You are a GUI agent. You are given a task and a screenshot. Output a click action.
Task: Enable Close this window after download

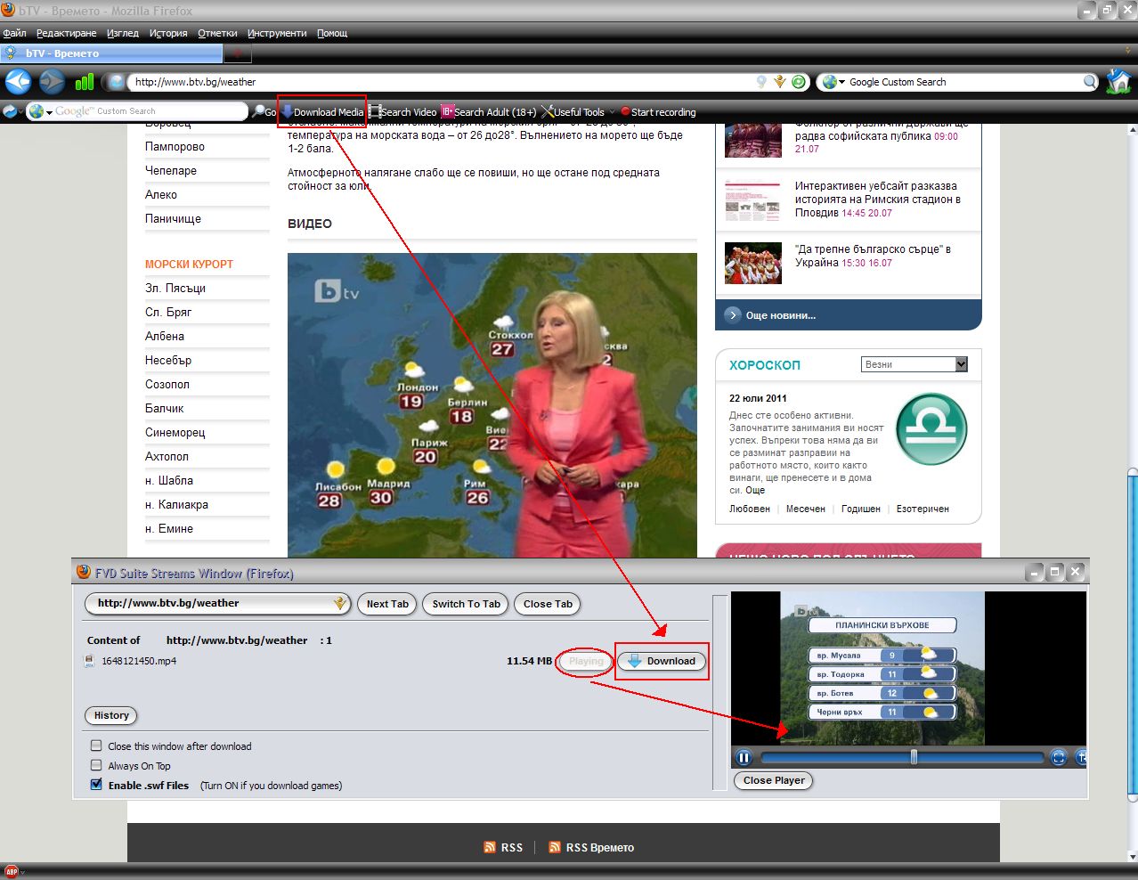(96, 746)
